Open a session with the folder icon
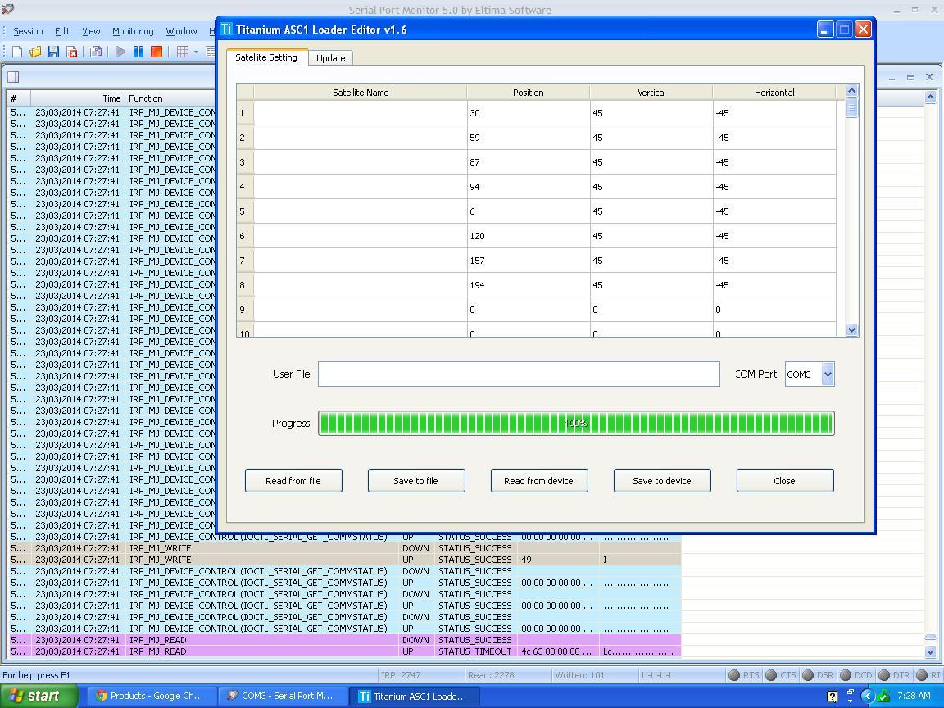Viewport: 944px width, 708px height. 35,52
